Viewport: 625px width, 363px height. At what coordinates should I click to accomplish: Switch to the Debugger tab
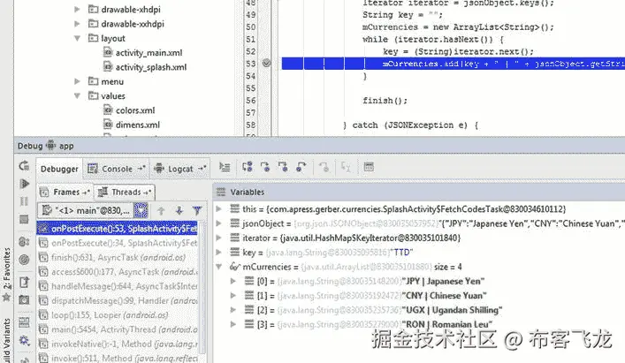point(59,169)
